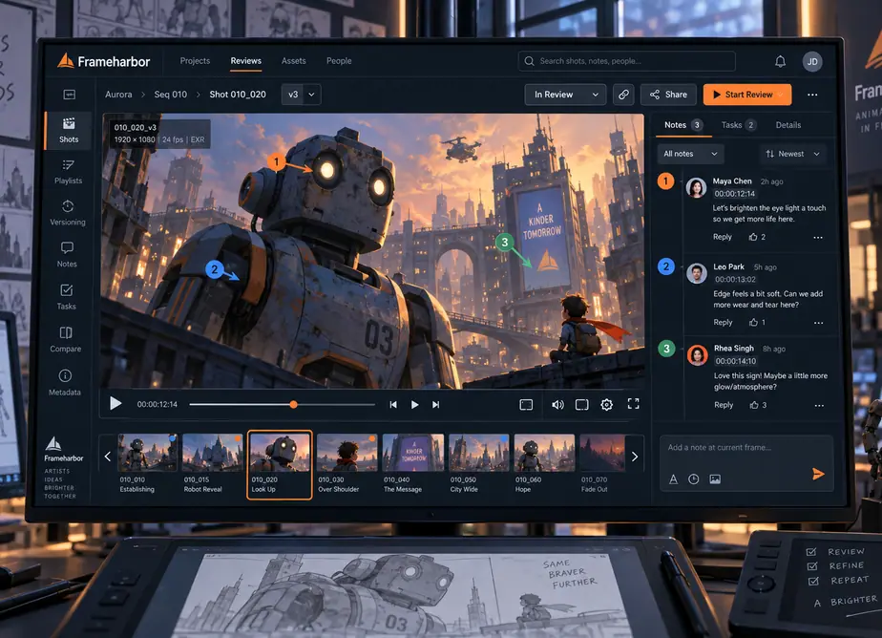Switch to the Tasks tab
The width and height of the screenshot is (882, 638).
tap(738, 125)
